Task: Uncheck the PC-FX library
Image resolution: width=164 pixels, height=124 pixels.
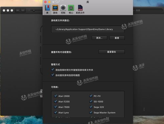Action: point(91,96)
